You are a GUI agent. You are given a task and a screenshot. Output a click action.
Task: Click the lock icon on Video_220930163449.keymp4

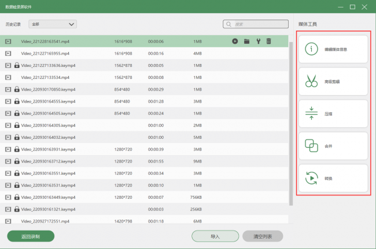tap(17, 197)
